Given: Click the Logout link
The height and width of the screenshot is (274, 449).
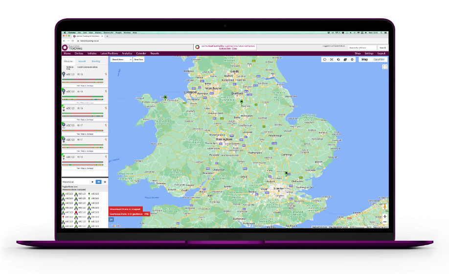Looking at the screenshot, I should 381,53.
